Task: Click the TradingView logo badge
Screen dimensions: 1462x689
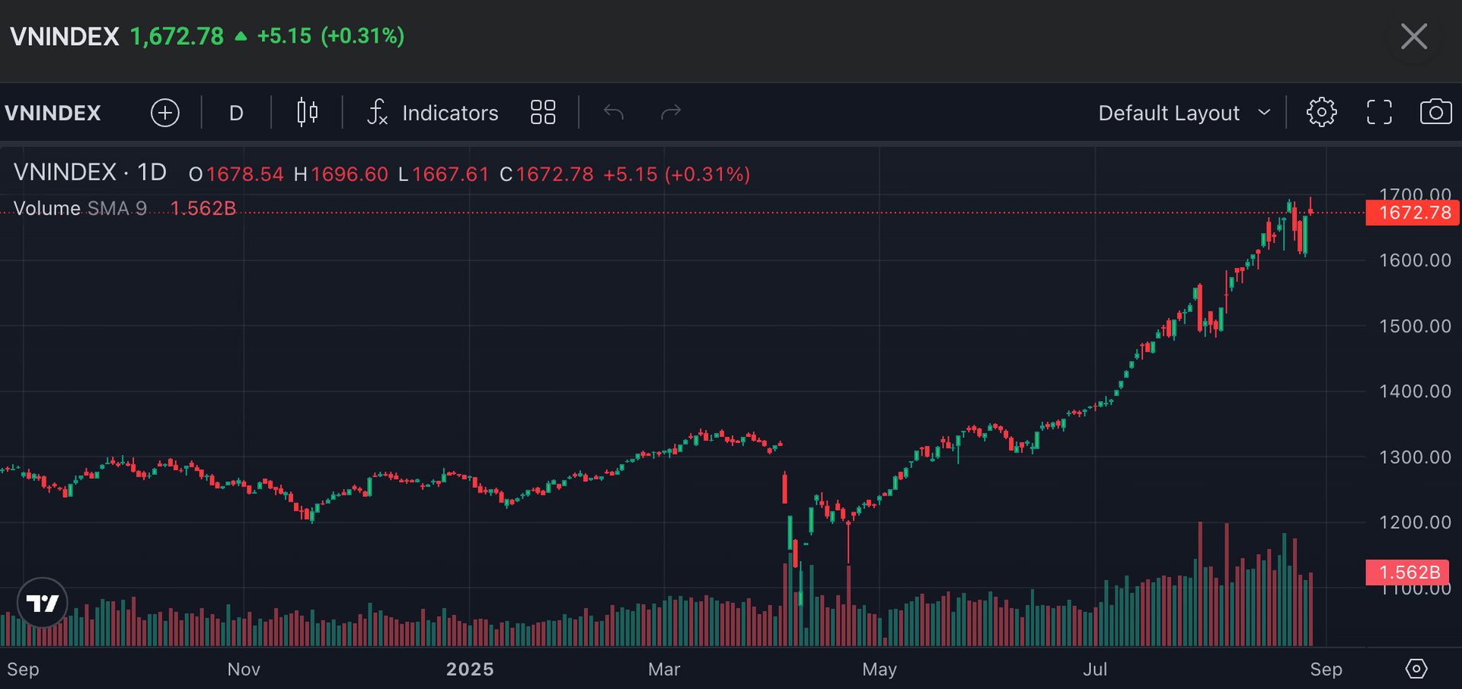Action: [43, 603]
